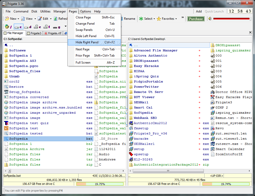Viewport: 255px width, 196px height.
Task: Click Add in Quick Launch bar
Action: (x=199, y=11)
